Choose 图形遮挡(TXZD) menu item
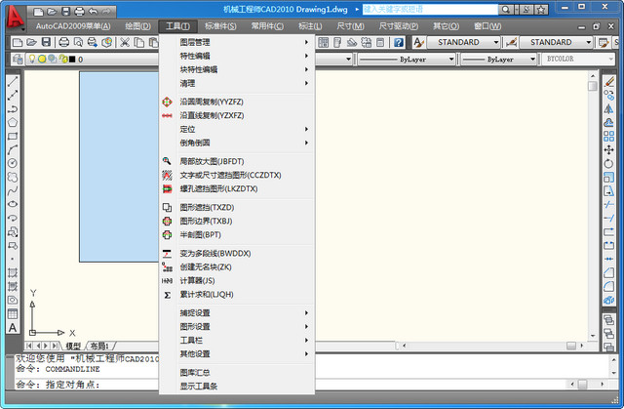624x409 pixels. [x=237, y=208]
